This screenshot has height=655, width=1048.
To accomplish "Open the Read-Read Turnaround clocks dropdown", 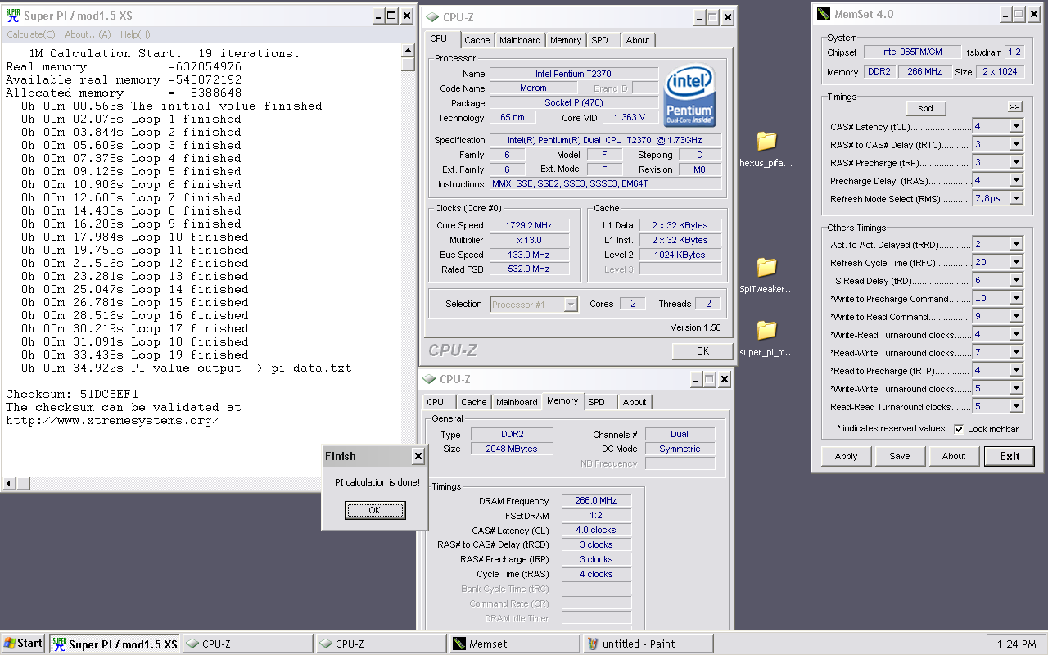I will pos(1016,407).
